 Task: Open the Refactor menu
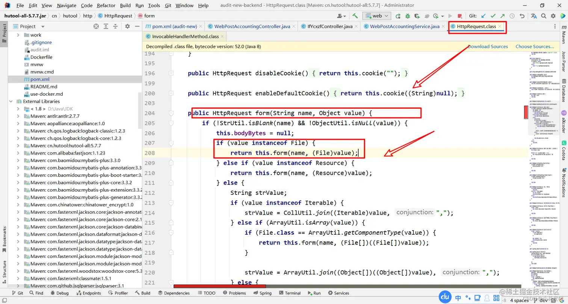[x=106, y=6]
